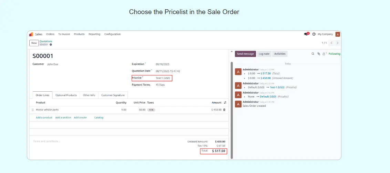The image size is (390, 173).
Task: Open the Pricelist Test-1 (USD) field
Action: 163,78
